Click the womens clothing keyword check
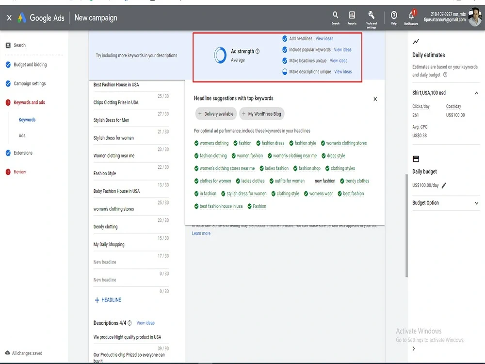Image resolution: width=485 pixels, height=364 pixels. (x=196, y=143)
